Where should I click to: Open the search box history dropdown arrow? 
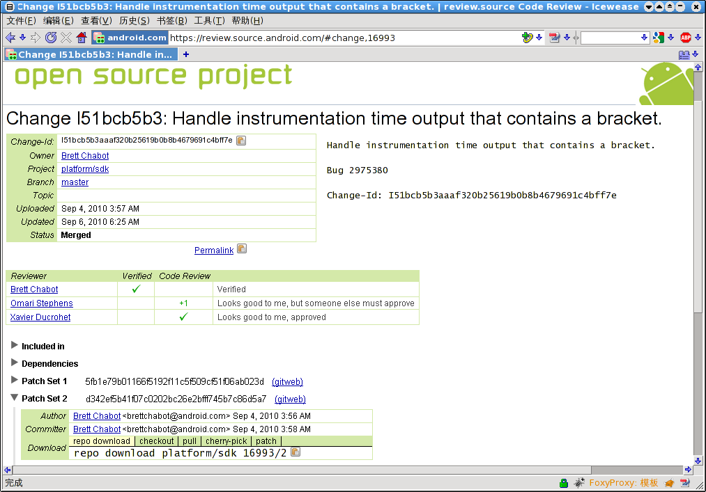(x=644, y=38)
